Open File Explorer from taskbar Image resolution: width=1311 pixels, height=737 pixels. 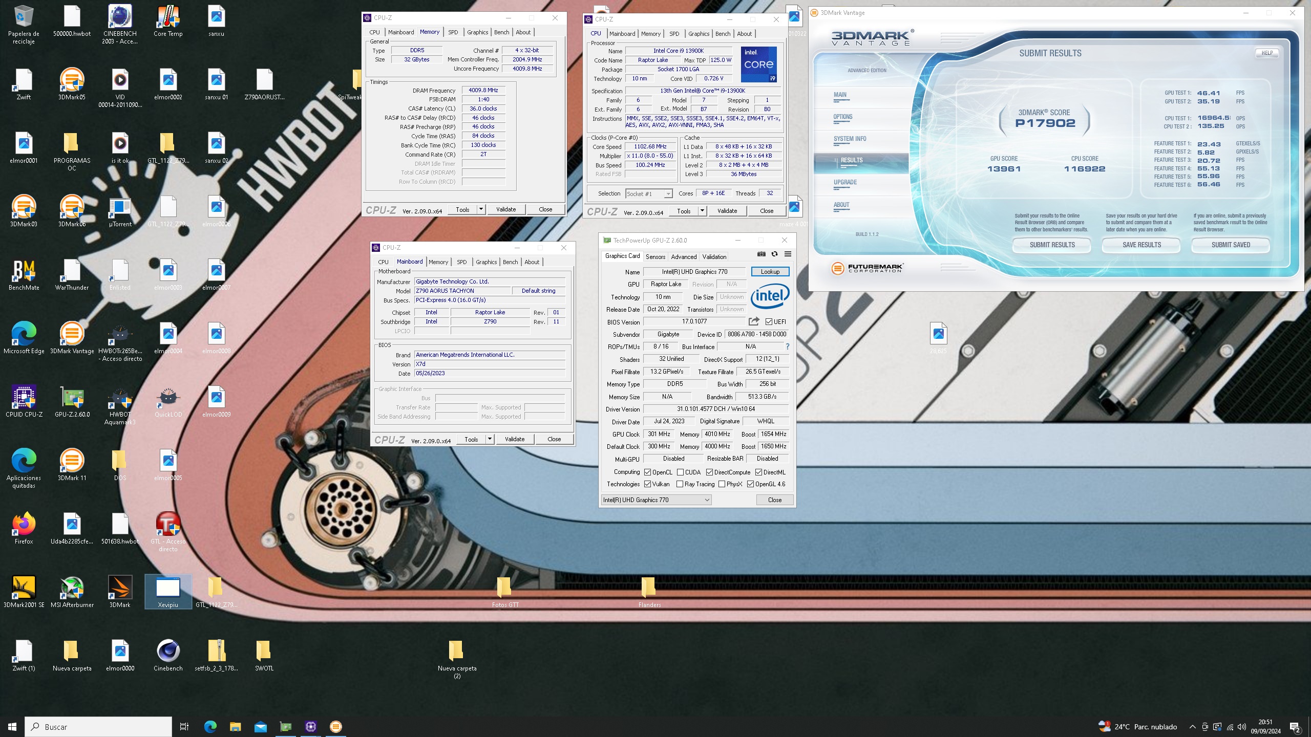(x=235, y=727)
